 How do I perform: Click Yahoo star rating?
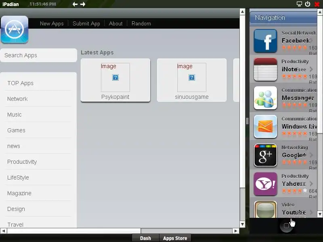[294, 191]
